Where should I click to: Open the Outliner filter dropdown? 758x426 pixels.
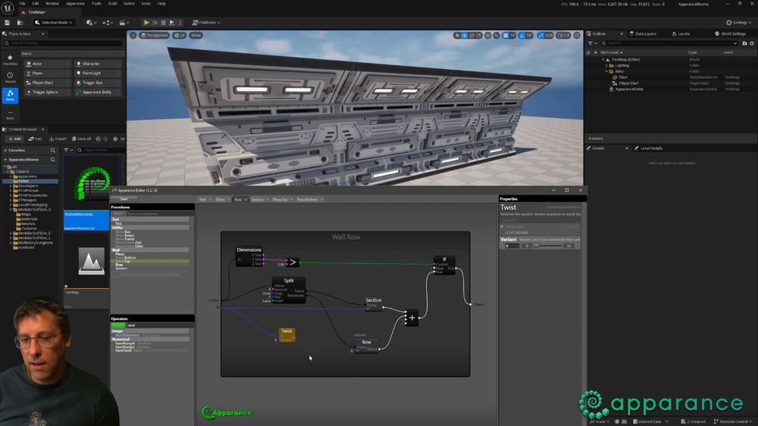click(592, 43)
